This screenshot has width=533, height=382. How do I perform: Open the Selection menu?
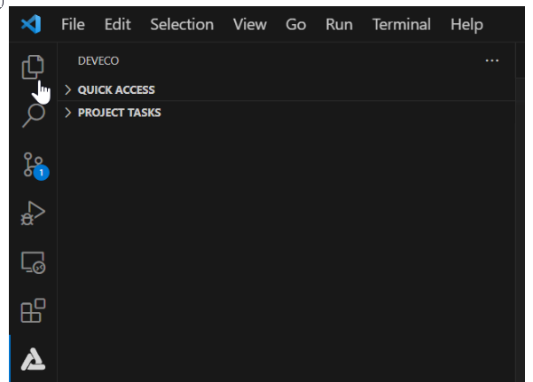coord(182,24)
